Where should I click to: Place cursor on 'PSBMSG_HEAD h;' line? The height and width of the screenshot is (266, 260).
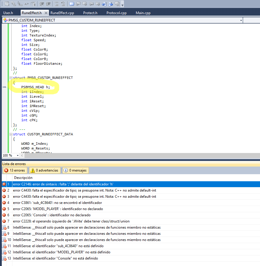click(x=35, y=87)
